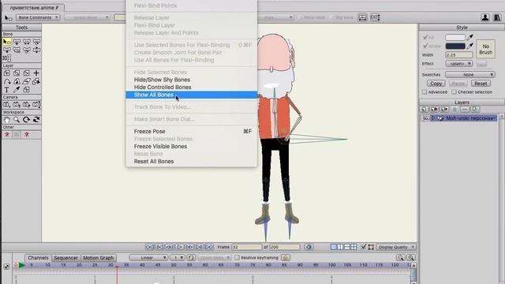Enable Checker selection checkbox
The image size is (505, 284).
pos(454,92)
